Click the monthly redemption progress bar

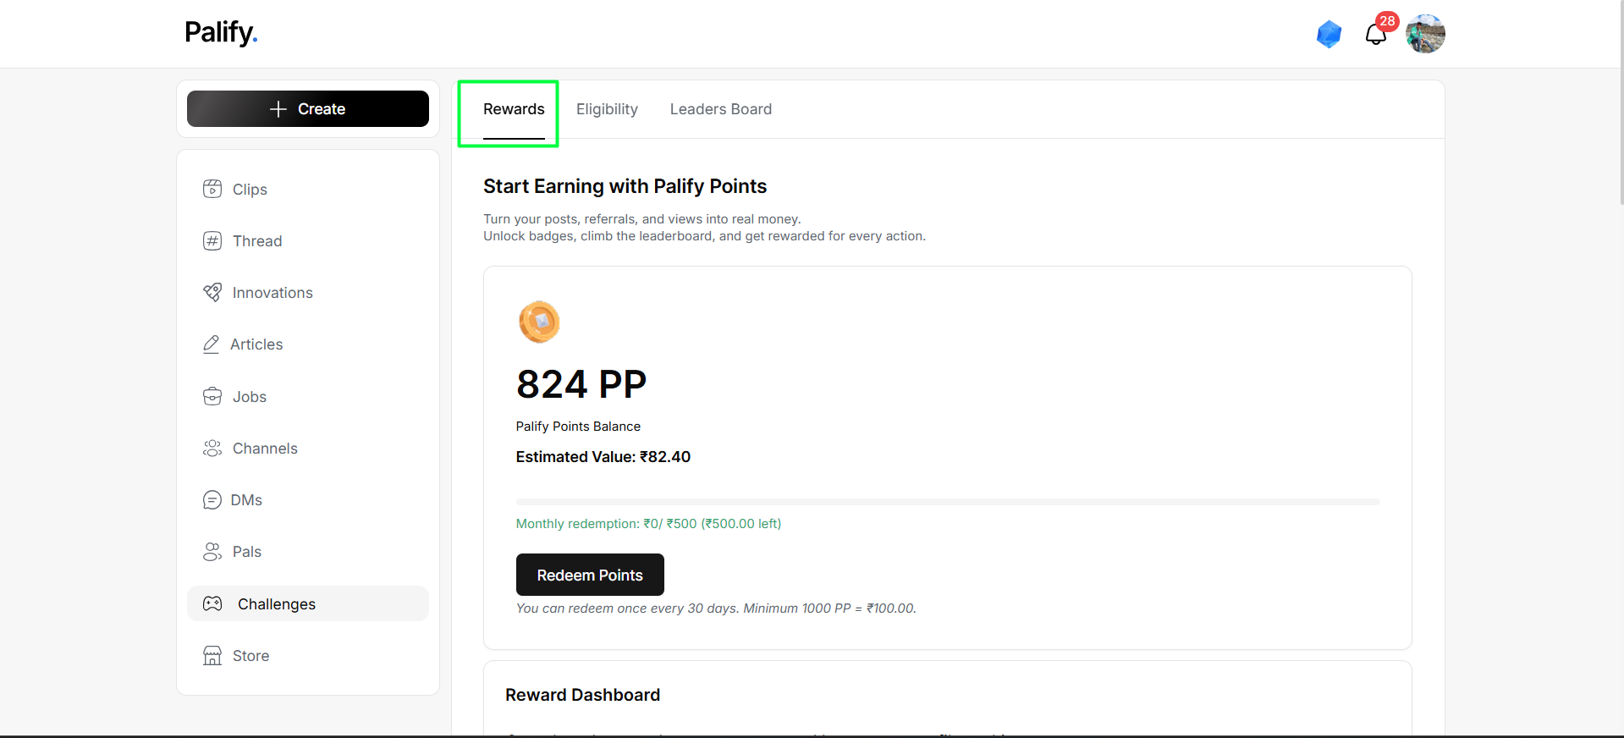click(948, 502)
